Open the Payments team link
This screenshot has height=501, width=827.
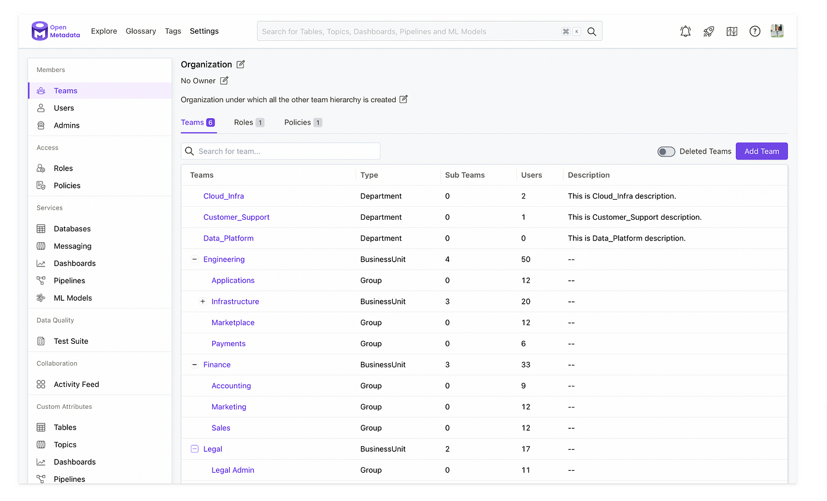point(229,344)
